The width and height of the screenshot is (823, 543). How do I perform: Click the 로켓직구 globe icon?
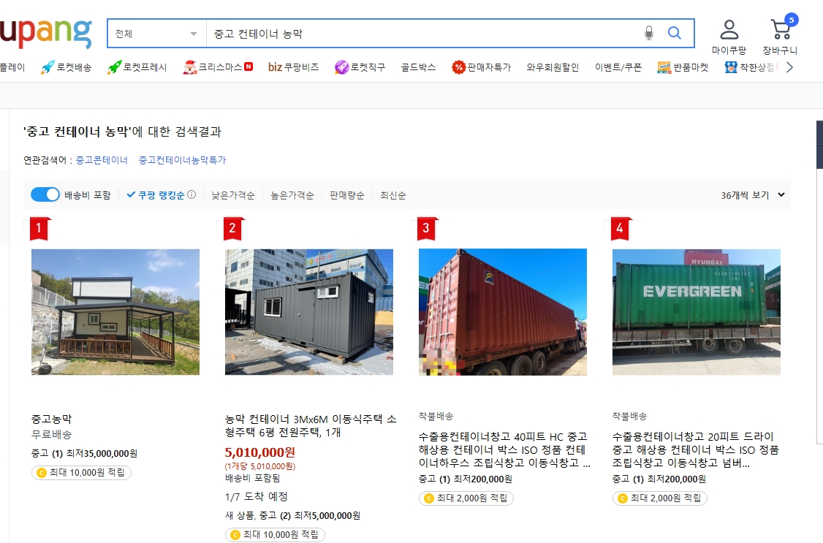click(x=341, y=67)
